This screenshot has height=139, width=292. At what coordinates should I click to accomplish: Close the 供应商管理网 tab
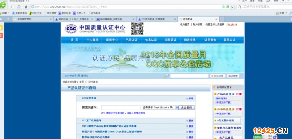(x=51, y=19)
